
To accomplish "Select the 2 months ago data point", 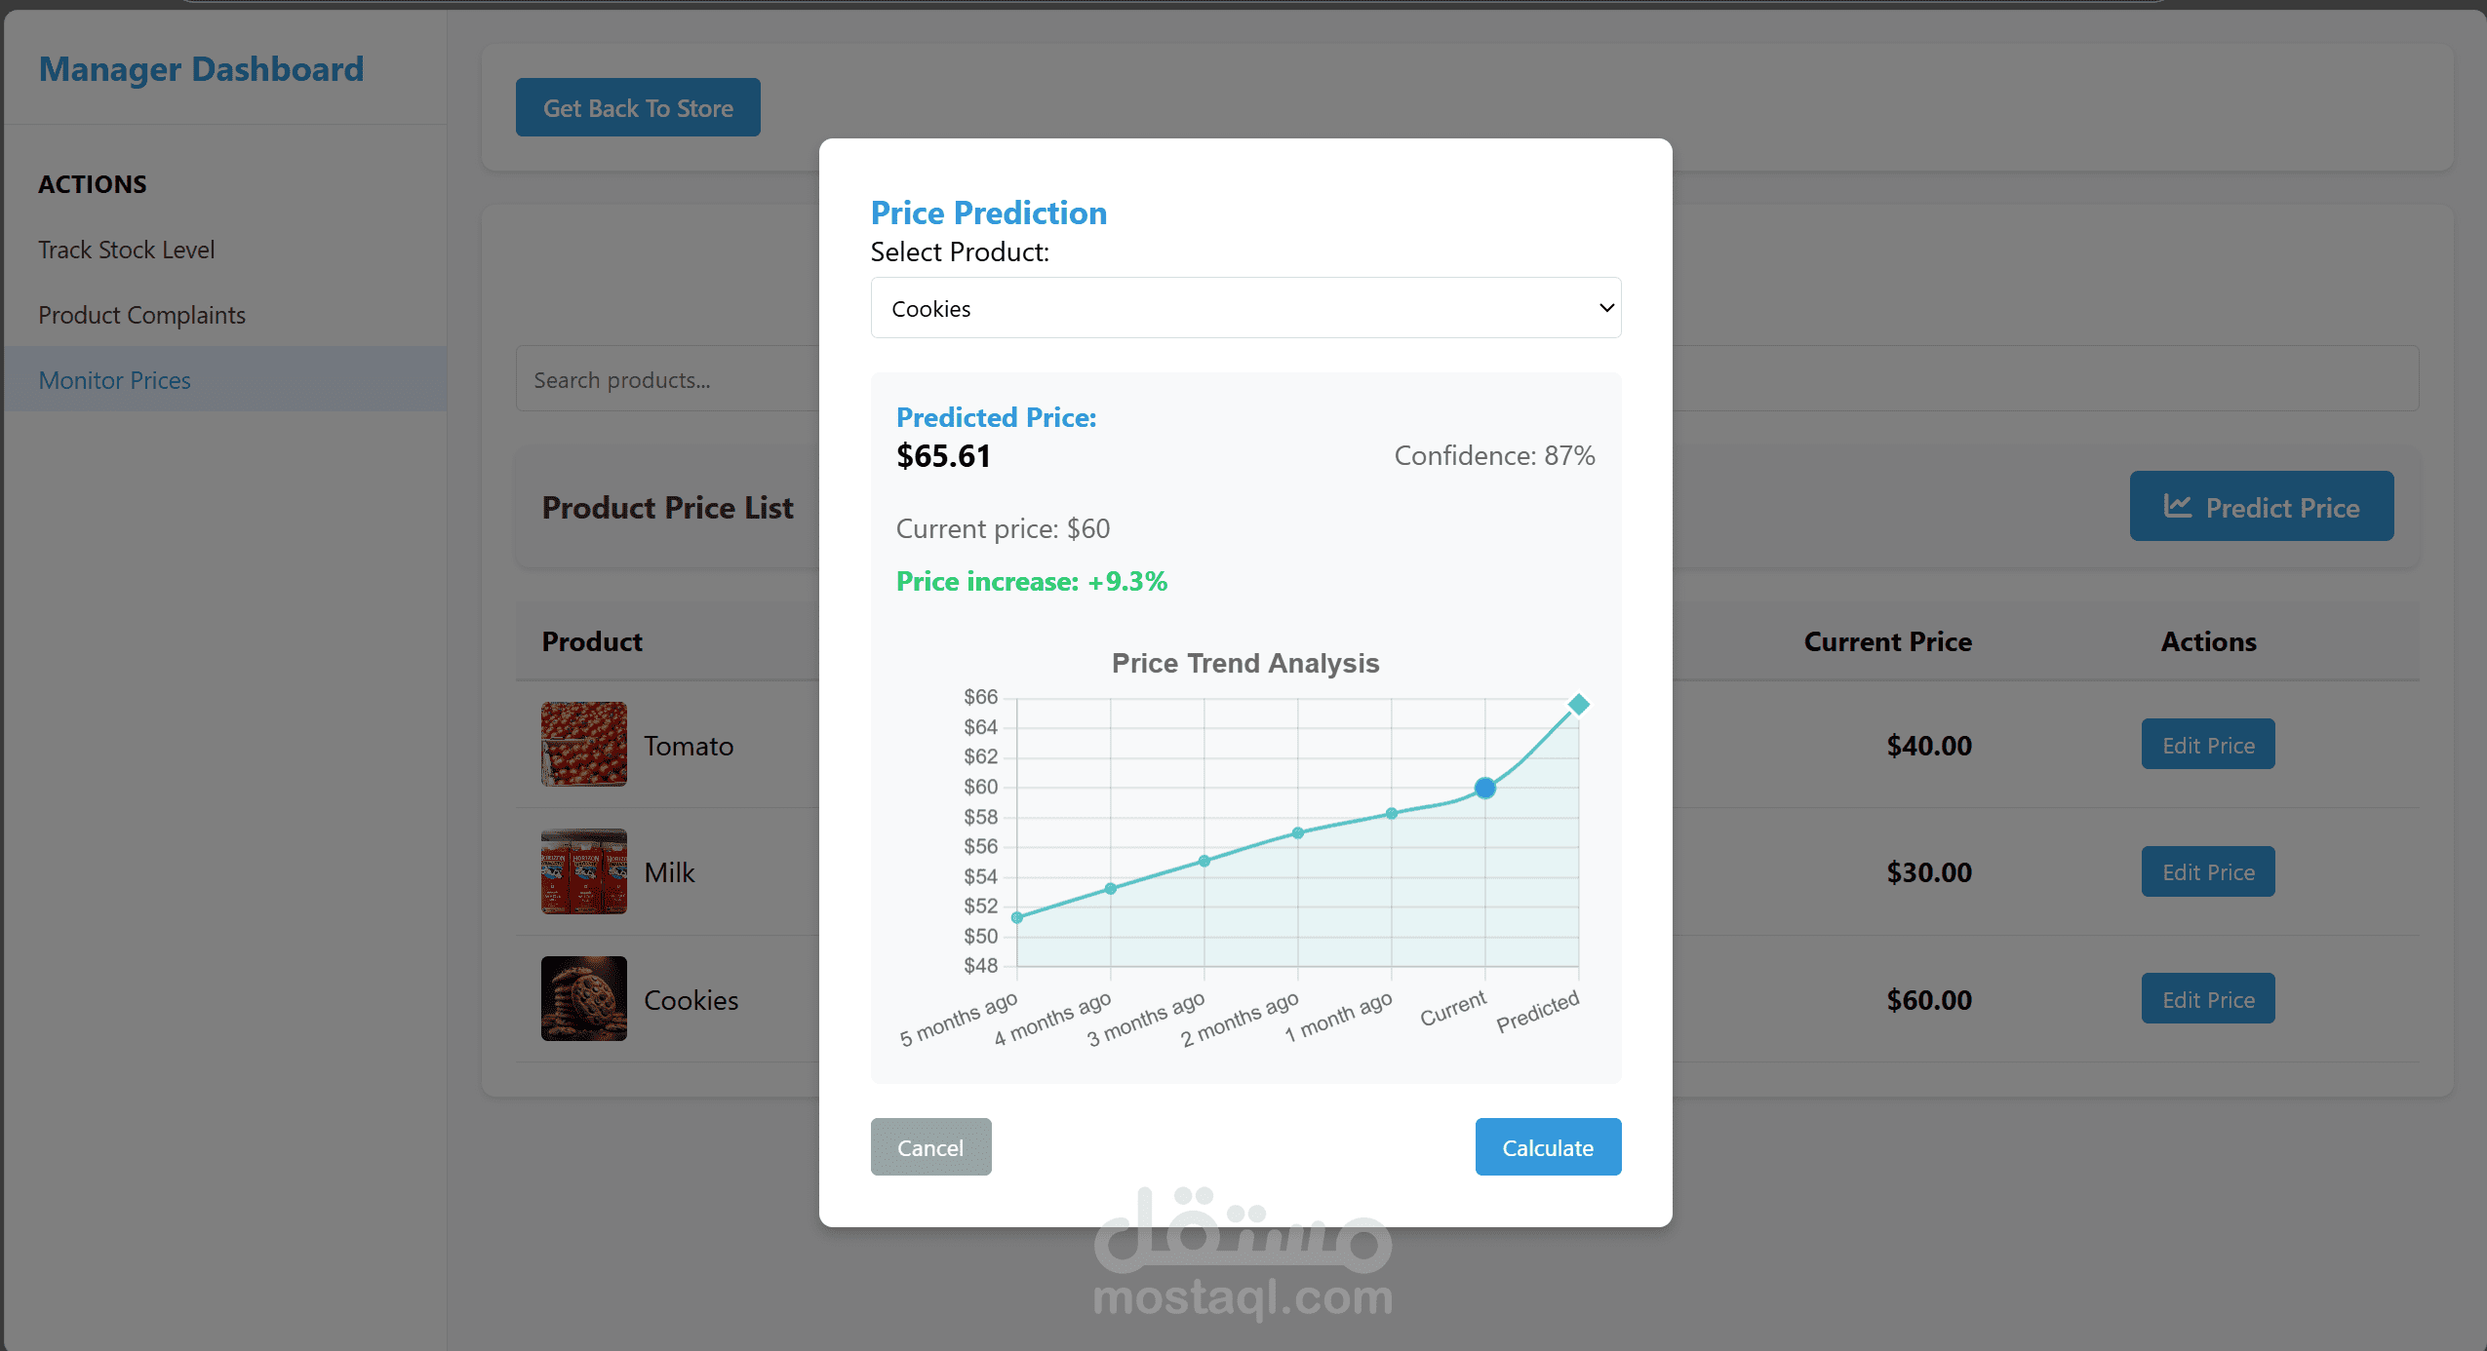I will coord(1297,833).
